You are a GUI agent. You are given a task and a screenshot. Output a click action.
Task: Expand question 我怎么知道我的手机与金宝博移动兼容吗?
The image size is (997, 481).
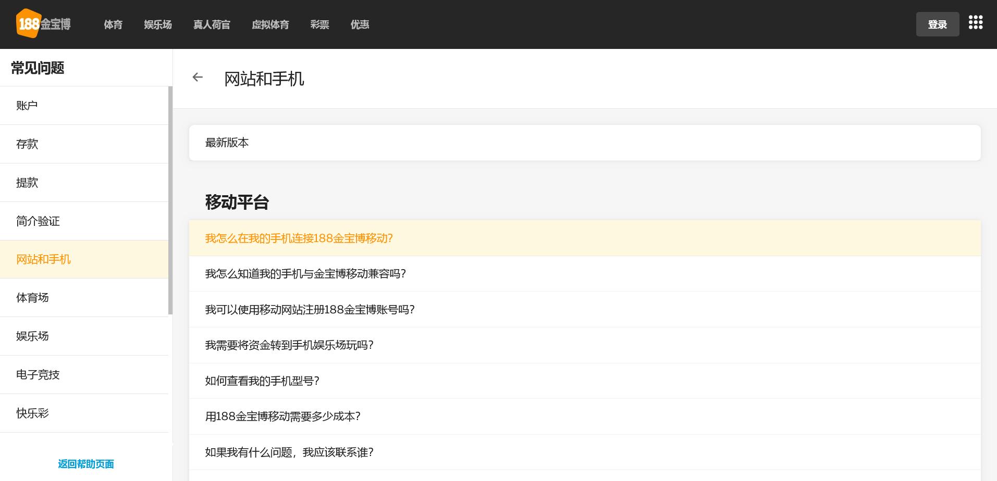pos(584,274)
